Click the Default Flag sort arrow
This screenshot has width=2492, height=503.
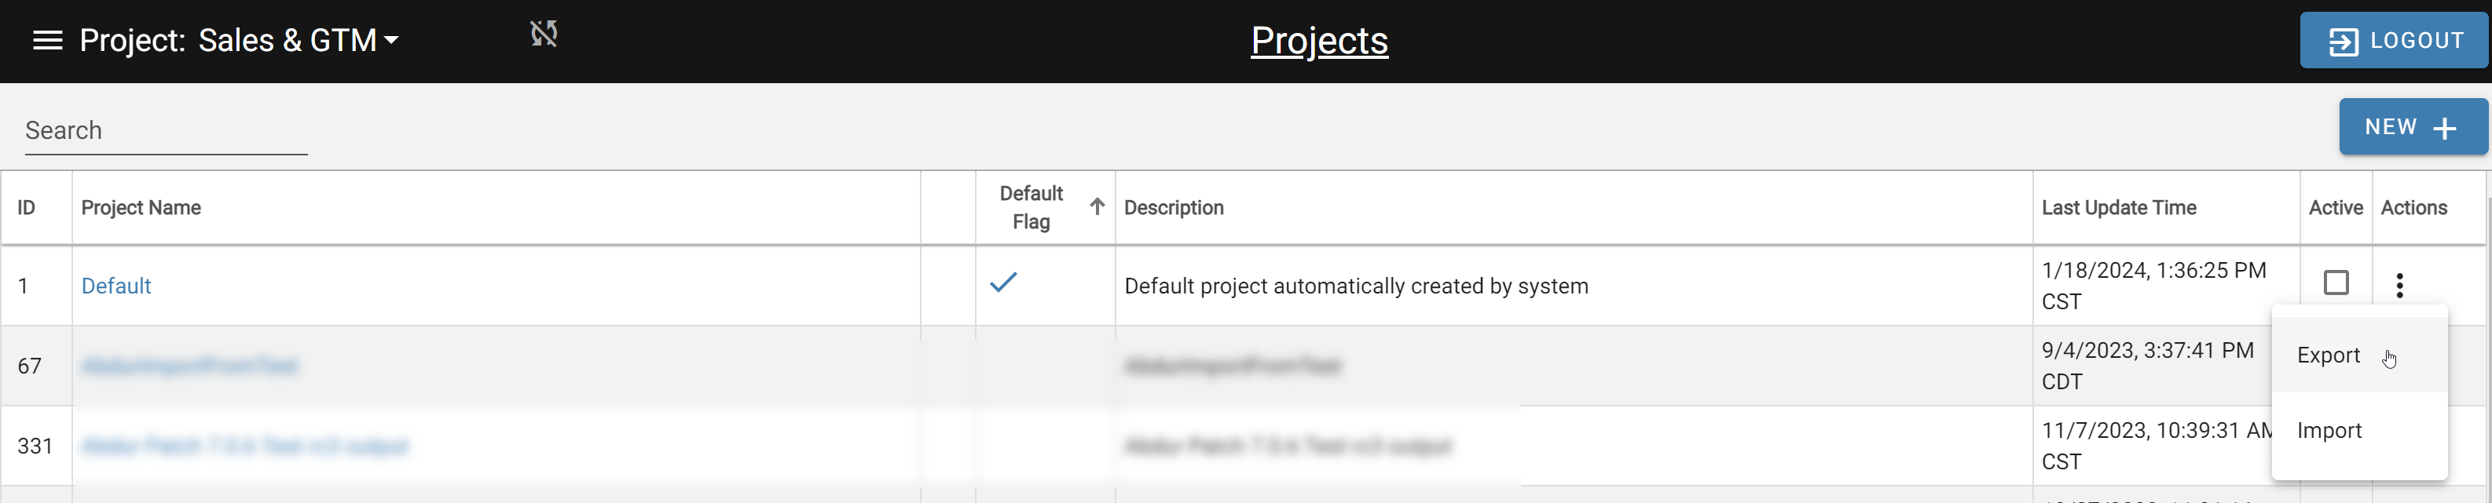point(1096,206)
